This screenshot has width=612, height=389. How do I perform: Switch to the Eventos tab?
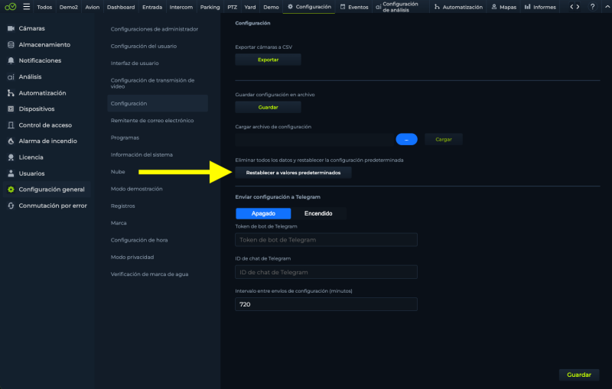[x=354, y=7]
